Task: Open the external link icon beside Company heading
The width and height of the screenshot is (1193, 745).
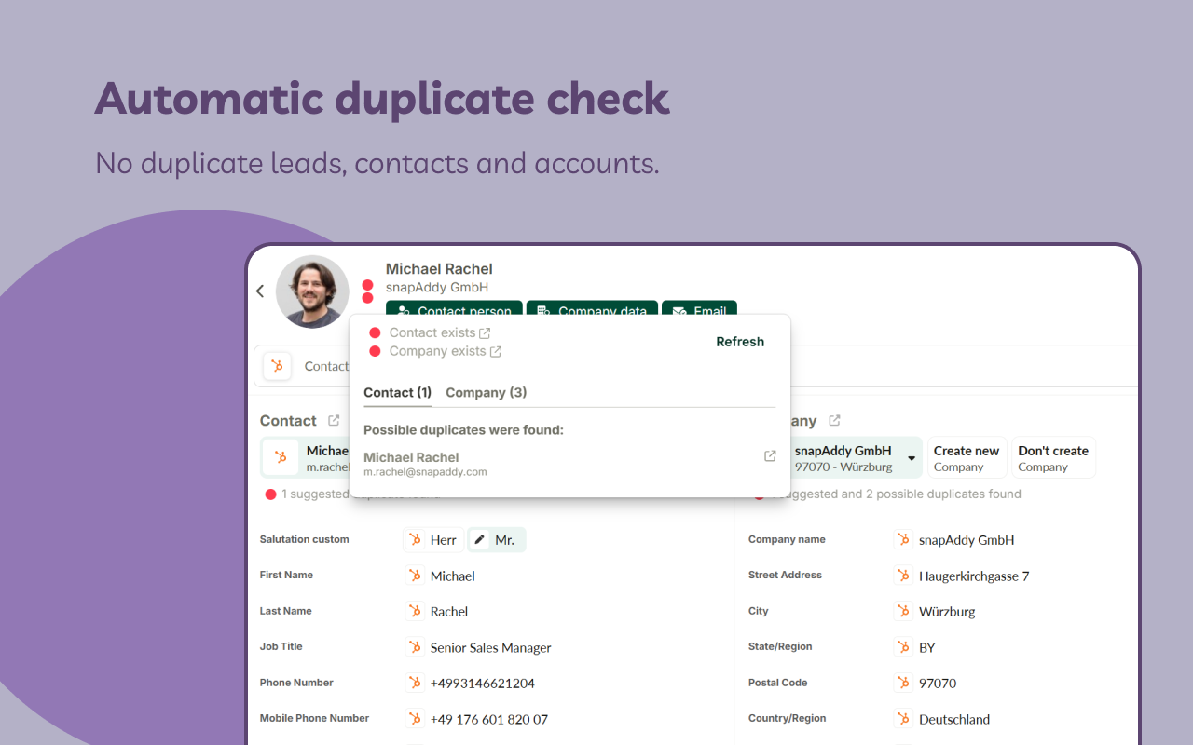Action: point(834,421)
